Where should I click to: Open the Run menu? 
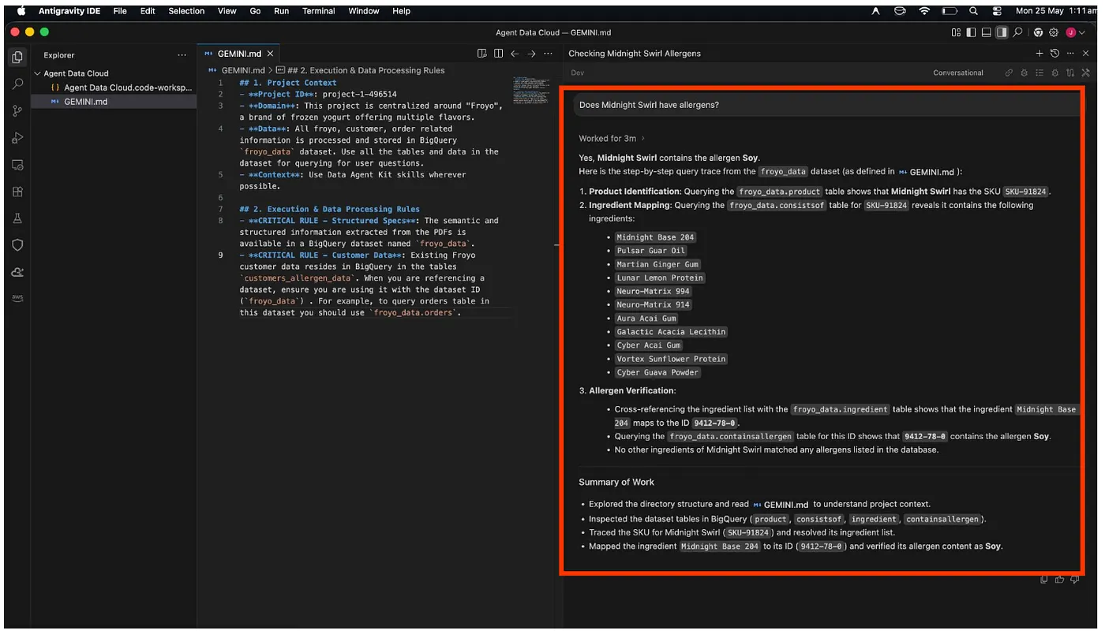[x=282, y=11]
